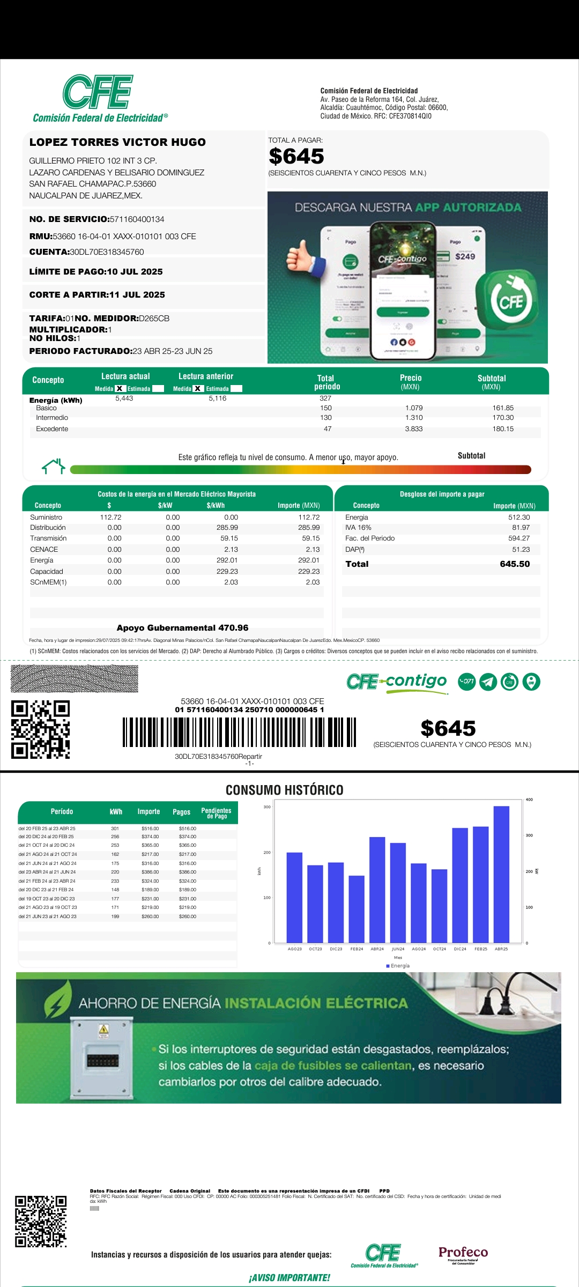Viewport: 579px width, 1287px height.
Task: Click the checked Medida box under Lectura anterior
Action: pyautogui.click(x=198, y=389)
